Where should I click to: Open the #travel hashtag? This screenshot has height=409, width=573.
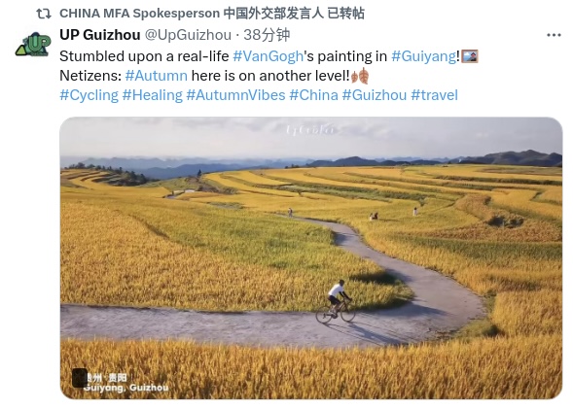pos(434,95)
